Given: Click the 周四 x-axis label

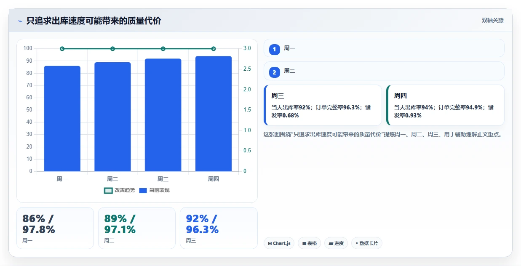Looking at the screenshot, I should (x=214, y=179).
